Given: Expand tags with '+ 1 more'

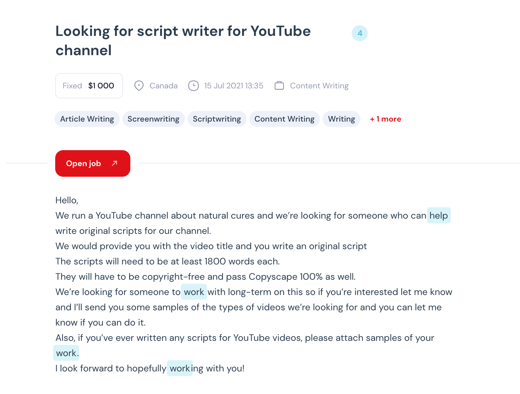Looking at the screenshot, I should pyautogui.click(x=385, y=119).
